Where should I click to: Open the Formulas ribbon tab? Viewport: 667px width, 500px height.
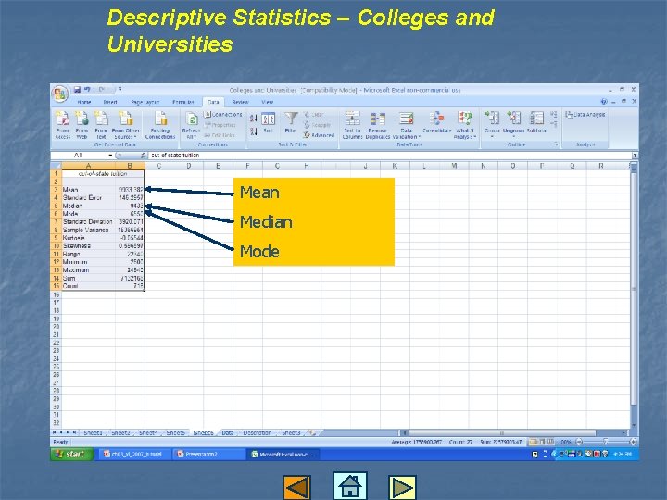pyautogui.click(x=183, y=102)
